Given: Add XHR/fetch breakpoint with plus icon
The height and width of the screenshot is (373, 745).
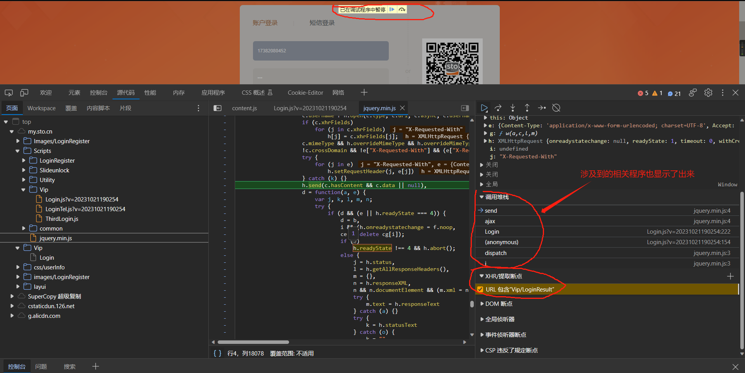Looking at the screenshot, I should point(730,276).
